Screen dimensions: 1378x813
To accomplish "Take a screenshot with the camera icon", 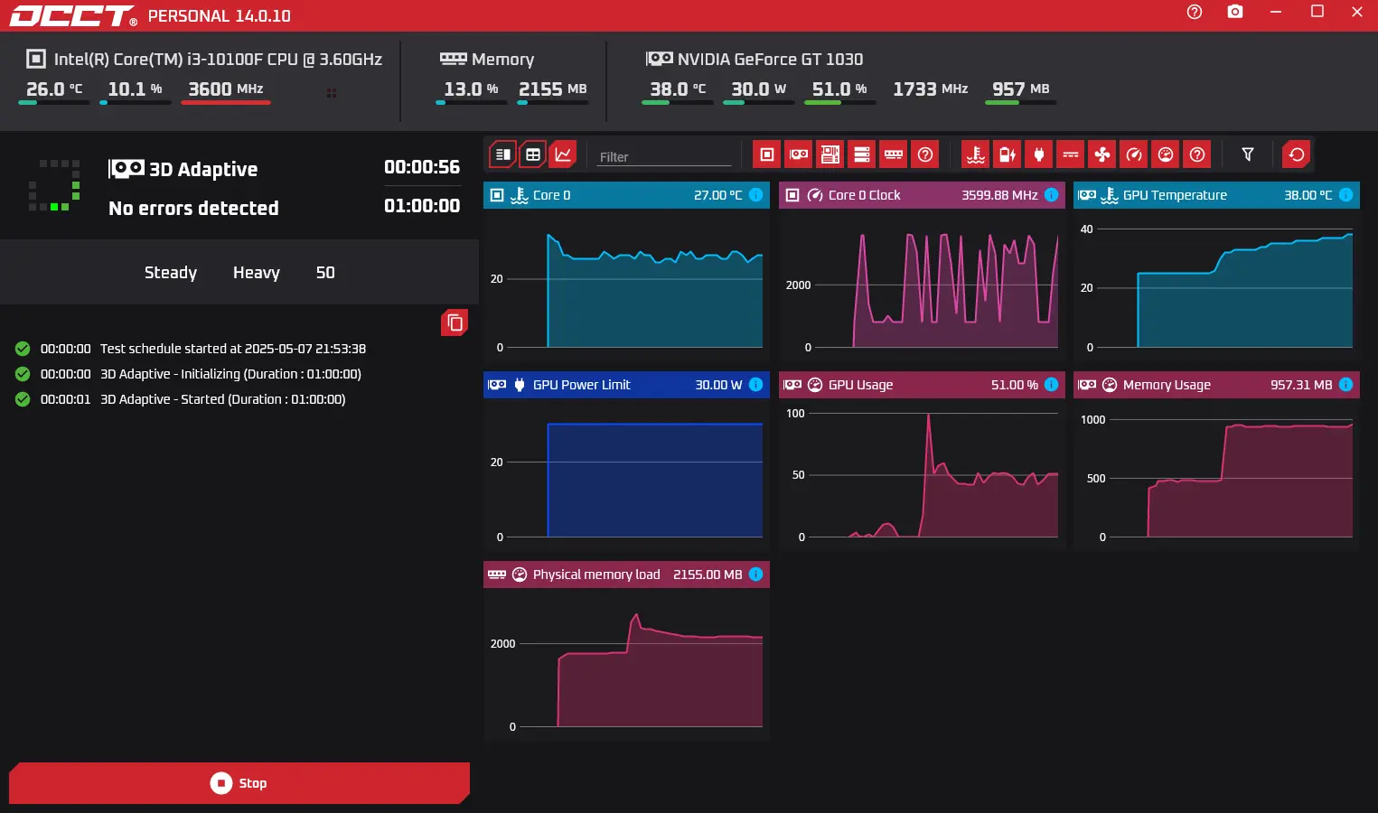I will 1234,12.
